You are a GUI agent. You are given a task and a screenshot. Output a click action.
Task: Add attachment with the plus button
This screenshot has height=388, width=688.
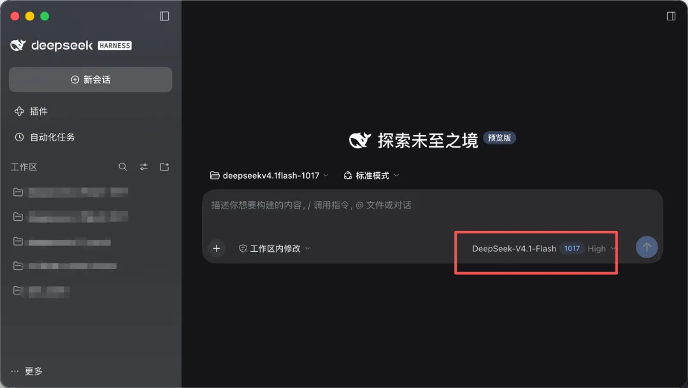click(x=217, y=248)
